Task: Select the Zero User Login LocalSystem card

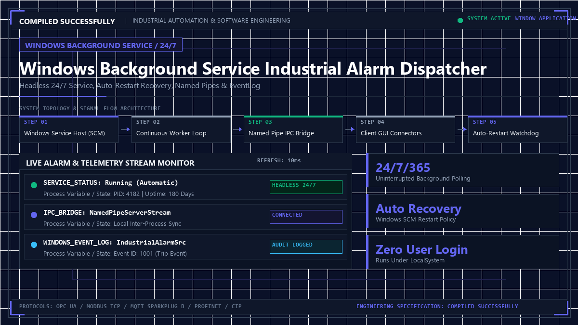Action: (463, 252)
